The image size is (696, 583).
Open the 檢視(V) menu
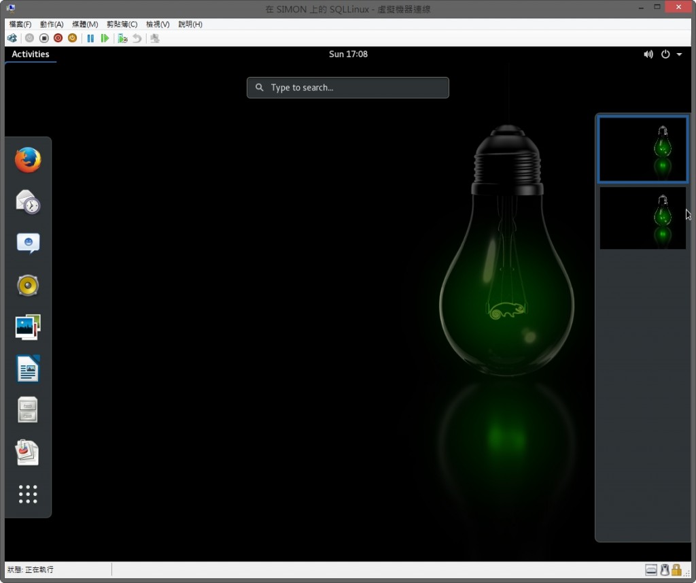pyautogui.click(x=158, y=24)
